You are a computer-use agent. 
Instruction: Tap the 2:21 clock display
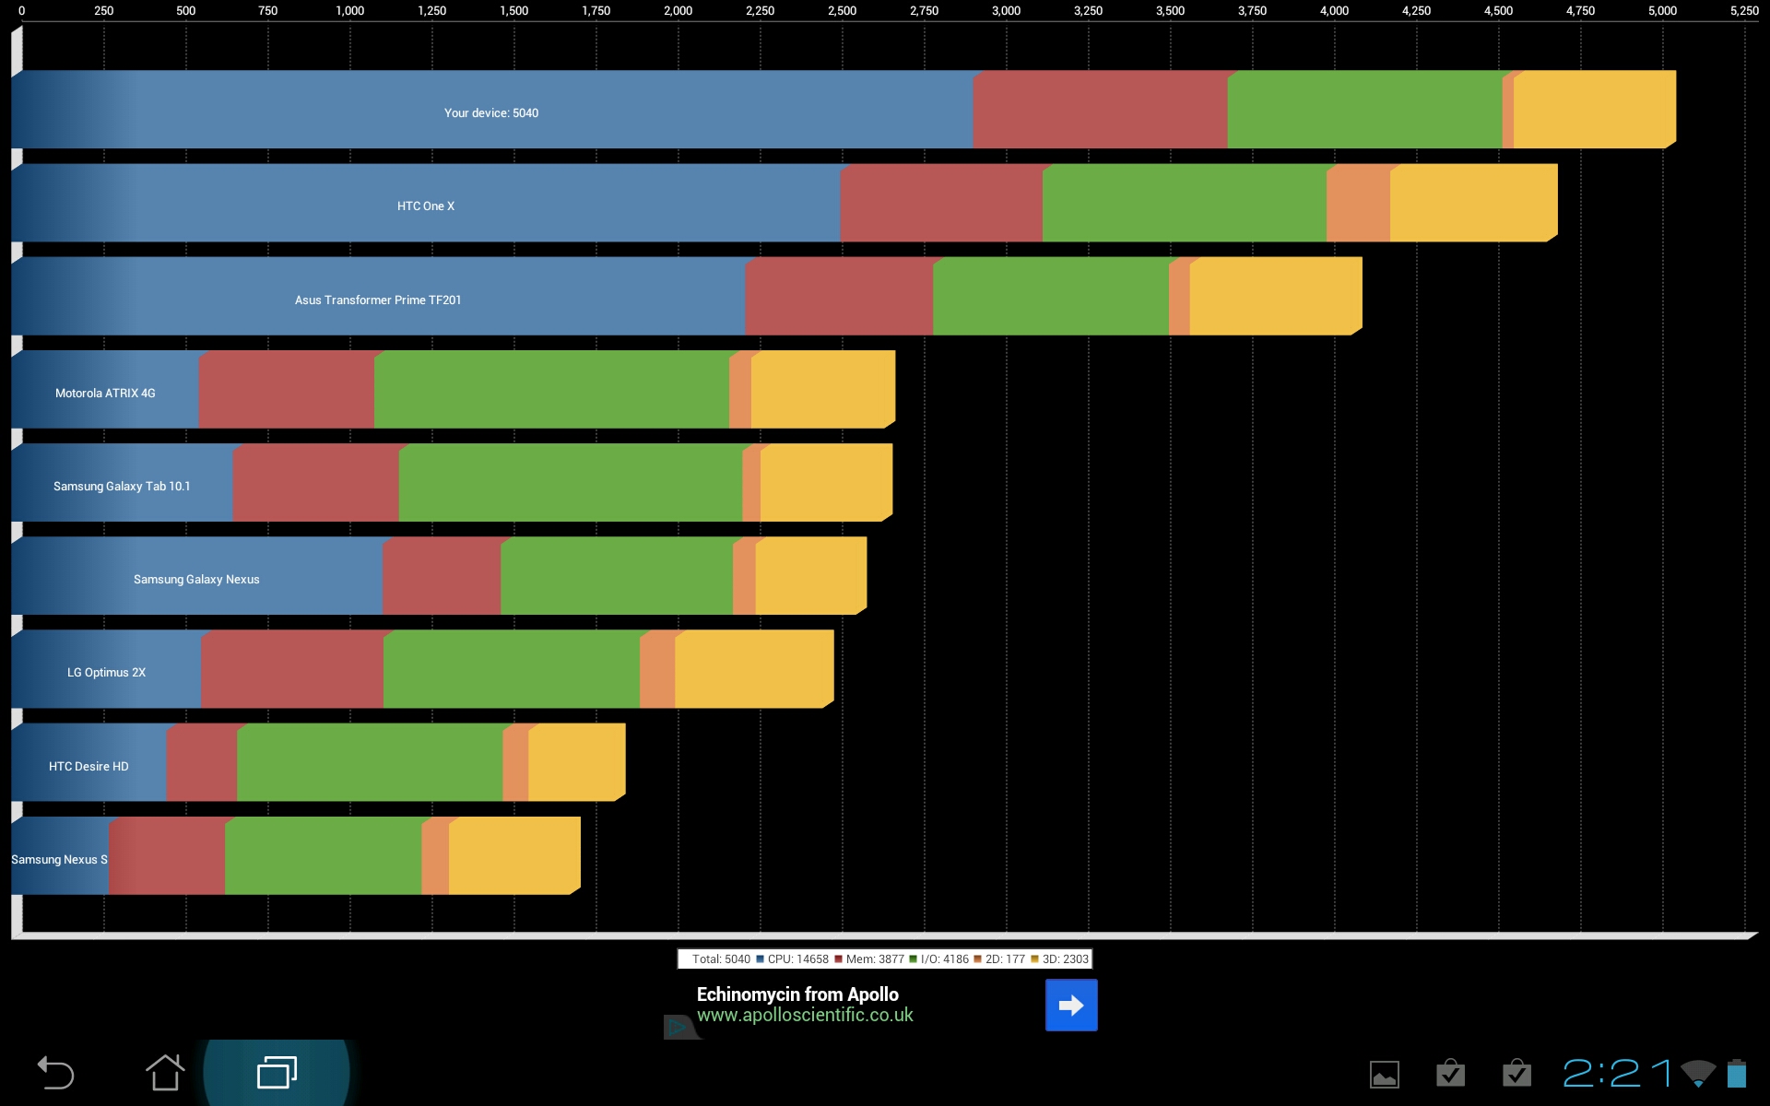[1617, 1074]
